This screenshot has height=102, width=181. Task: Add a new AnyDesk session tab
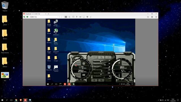point(48,14)
